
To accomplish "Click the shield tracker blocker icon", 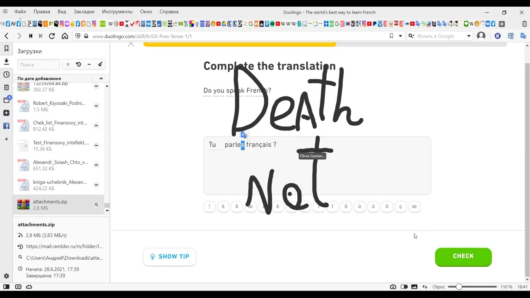I will click(x=77, y=36).
